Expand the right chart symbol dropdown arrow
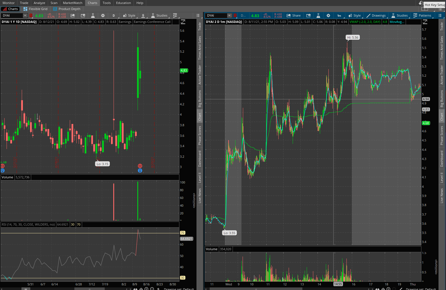 (x=229, y=15)
